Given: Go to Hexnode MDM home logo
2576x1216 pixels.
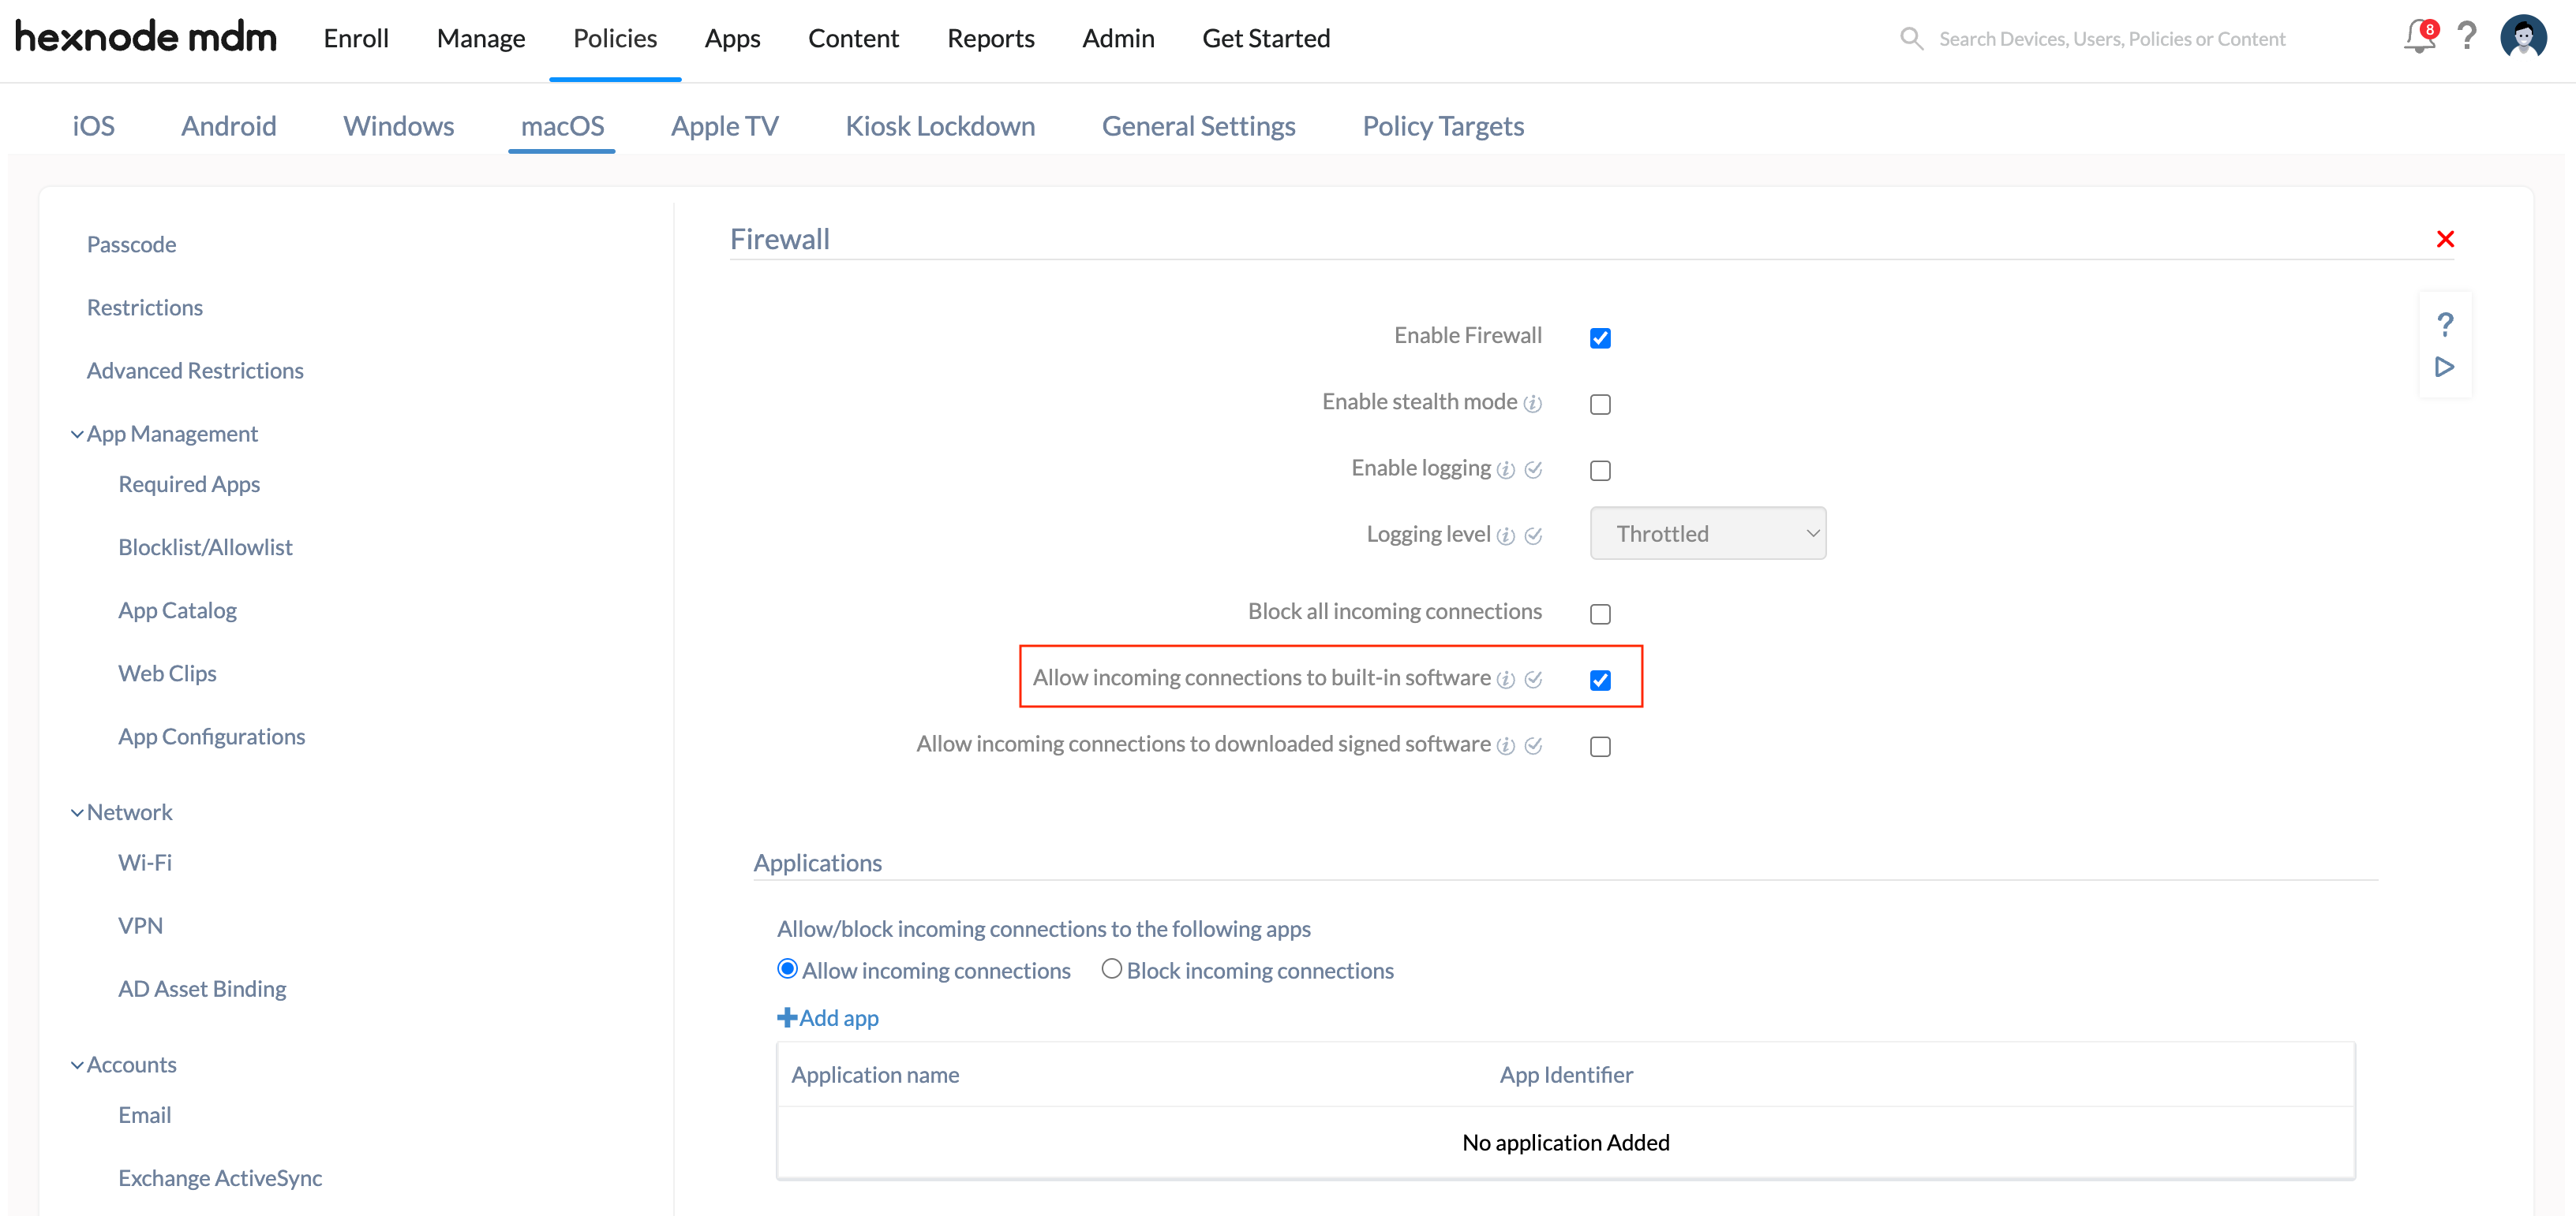Looking at the screenshot, I should pyautogui.click(x=146, y=37).
